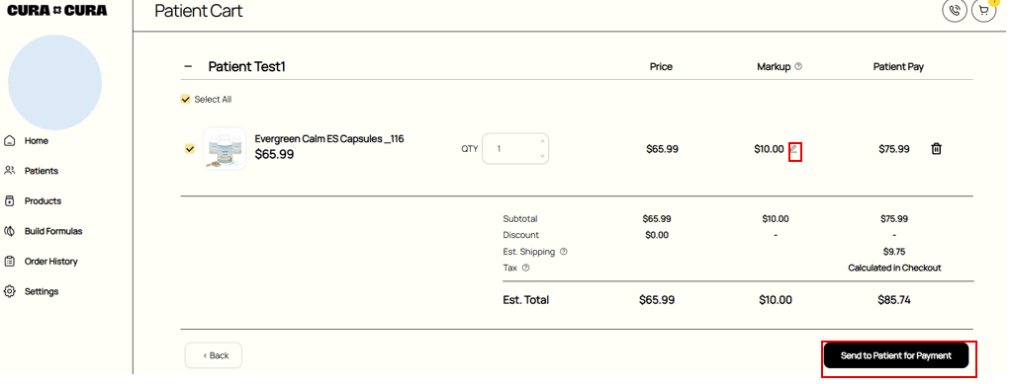Click product name Evergreen Calm ES Capsules _116
Screen dimensions: 1010x384
(x=329, y=138)
